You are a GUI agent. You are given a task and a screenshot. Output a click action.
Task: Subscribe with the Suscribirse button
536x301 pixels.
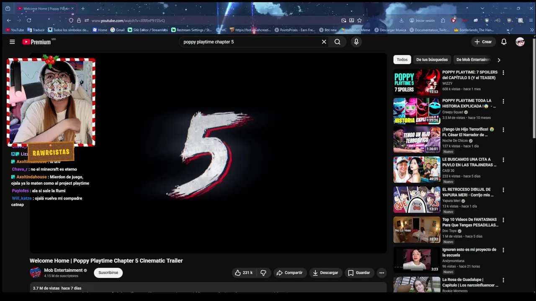(x=108, y=273)
